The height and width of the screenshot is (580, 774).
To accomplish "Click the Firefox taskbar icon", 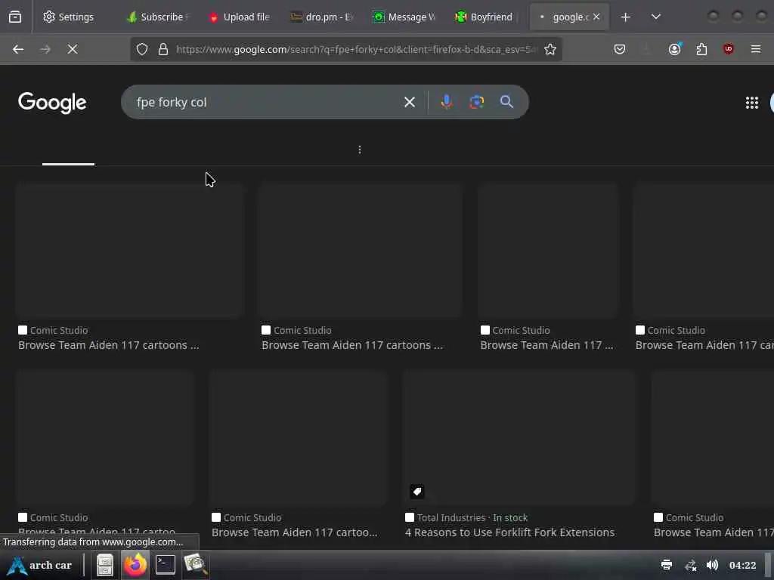I will point(135,565).
